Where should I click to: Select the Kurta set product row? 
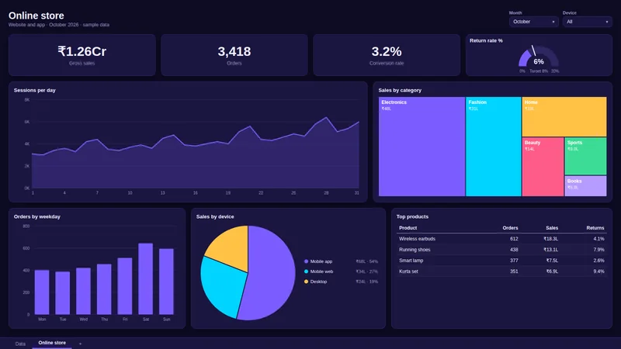(x=501, y=271)
